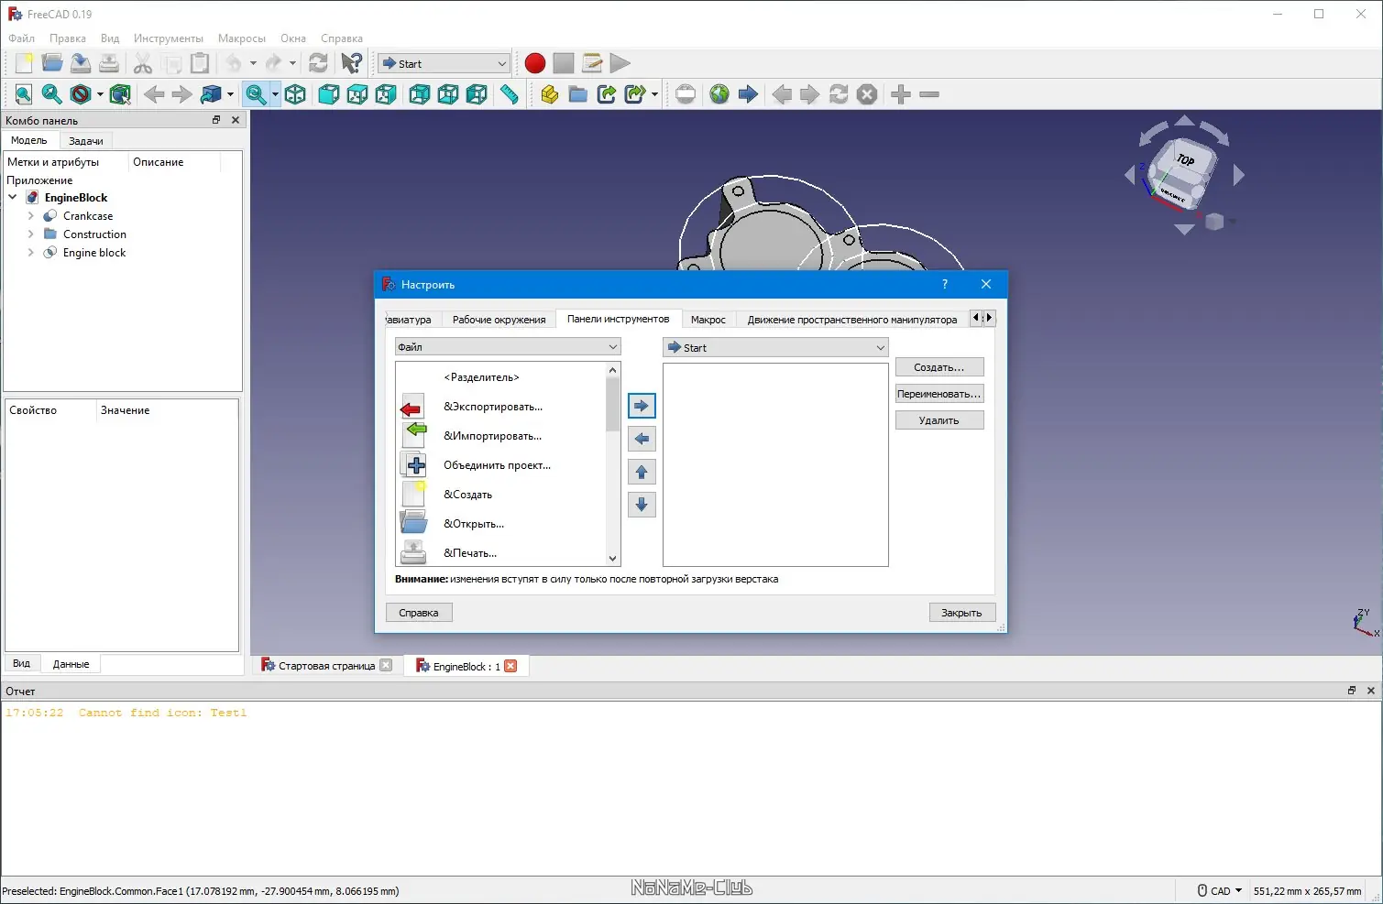Open the Start toolbar dropdown in dialog
1383x904 pixels.
click(775, 348)
